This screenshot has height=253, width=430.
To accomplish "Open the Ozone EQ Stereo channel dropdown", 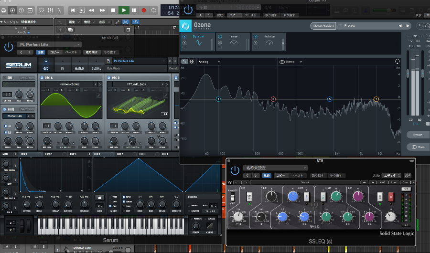I will (290, 62).
